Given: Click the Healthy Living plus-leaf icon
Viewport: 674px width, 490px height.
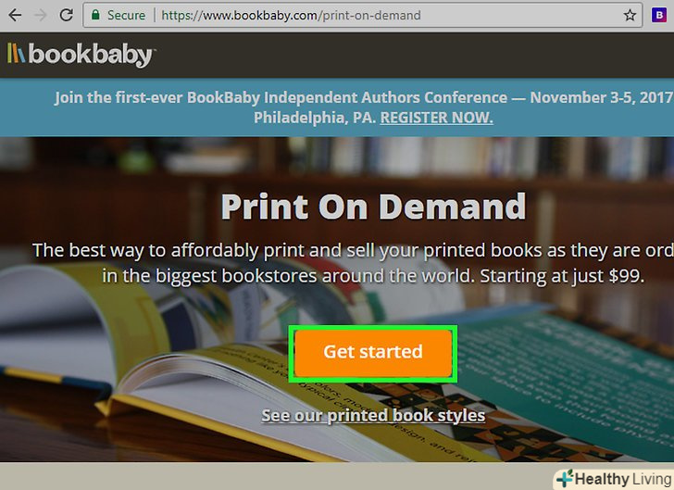Looking at the screenshot, I should pos(565,478).
